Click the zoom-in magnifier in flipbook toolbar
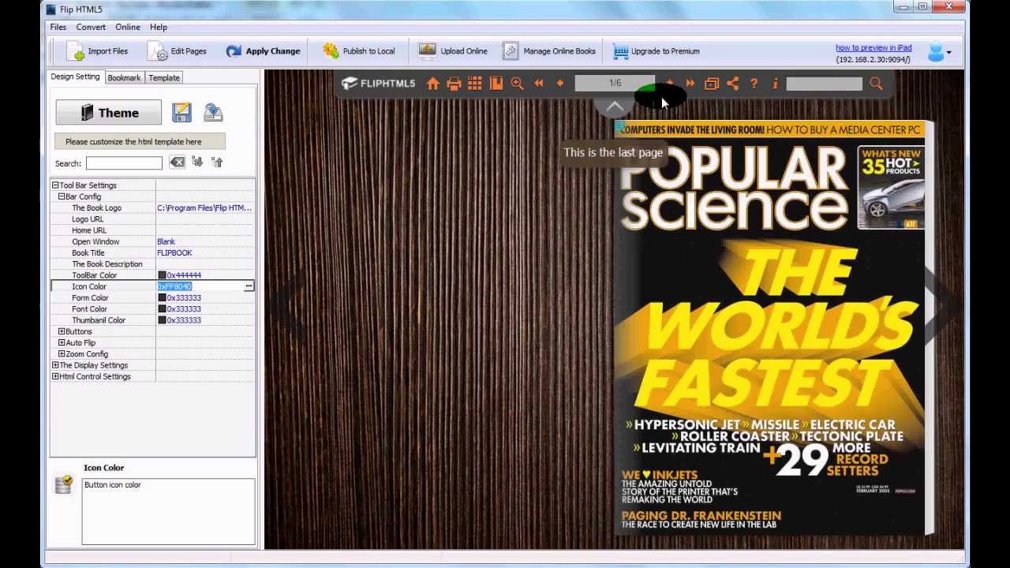The height and width of the screenshot is (568, 1010). coord(518,84)
